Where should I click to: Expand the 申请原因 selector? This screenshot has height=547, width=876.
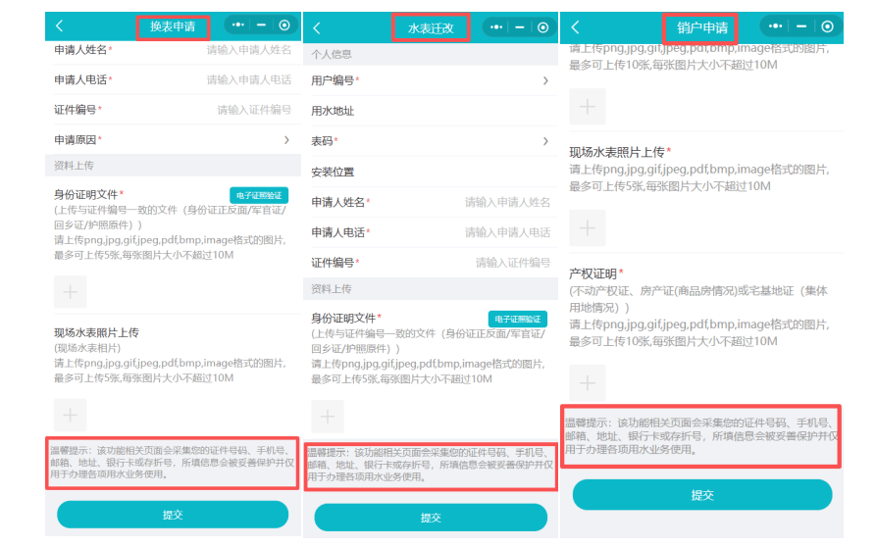click(x=286, y=141)
